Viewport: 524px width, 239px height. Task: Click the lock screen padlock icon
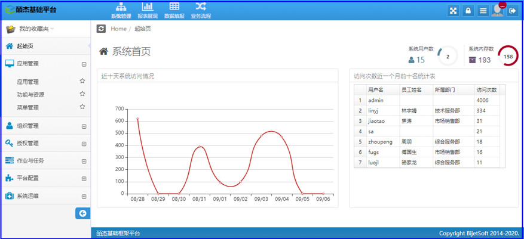(x=468, y=11)
